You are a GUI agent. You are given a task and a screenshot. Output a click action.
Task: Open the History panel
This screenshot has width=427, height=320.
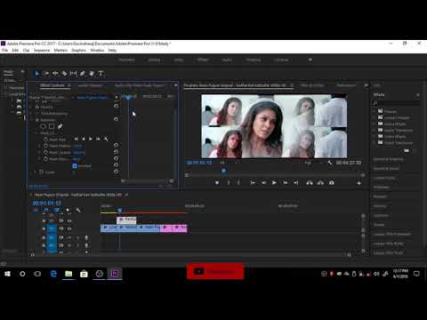(x=380, y=206)
